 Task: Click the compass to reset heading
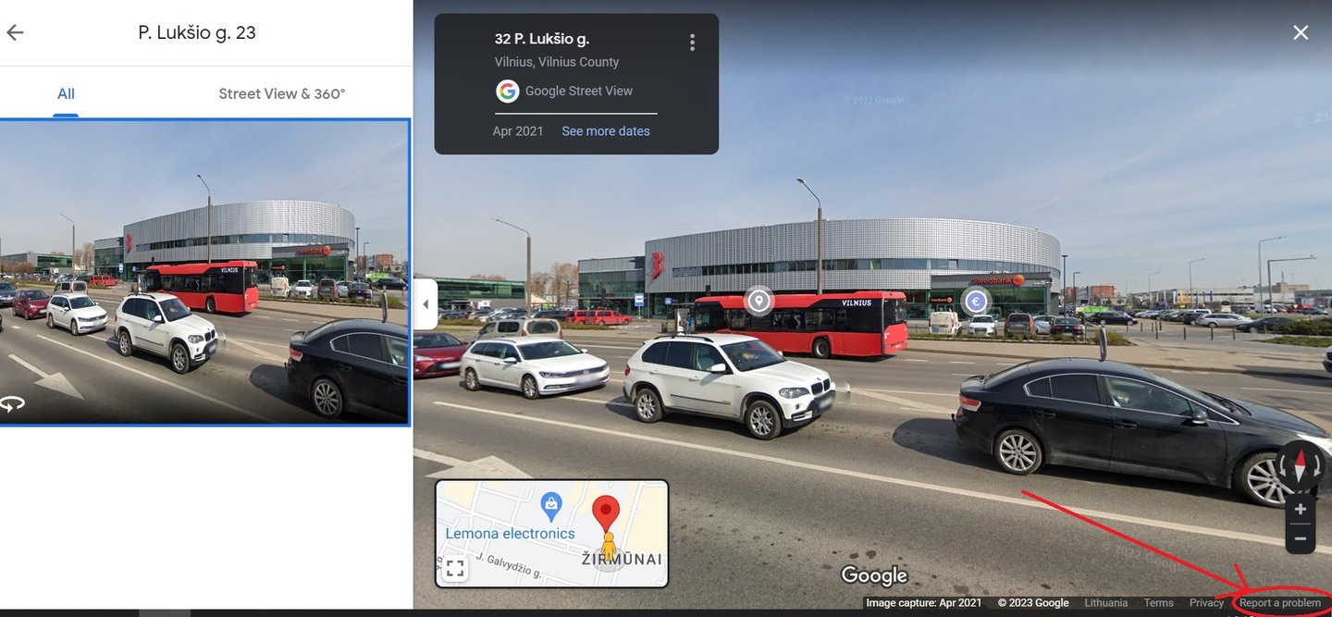click(x=1300, y=465)
